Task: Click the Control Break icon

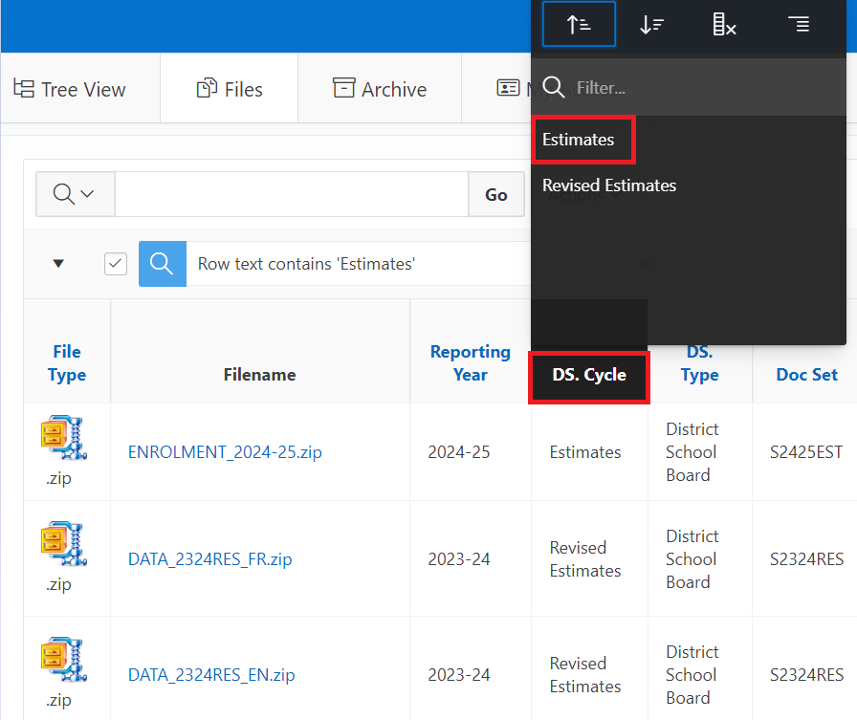Action: pos(798,25)
